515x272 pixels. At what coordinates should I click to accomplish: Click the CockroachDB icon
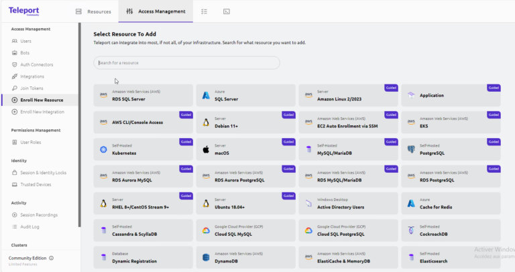411,230
